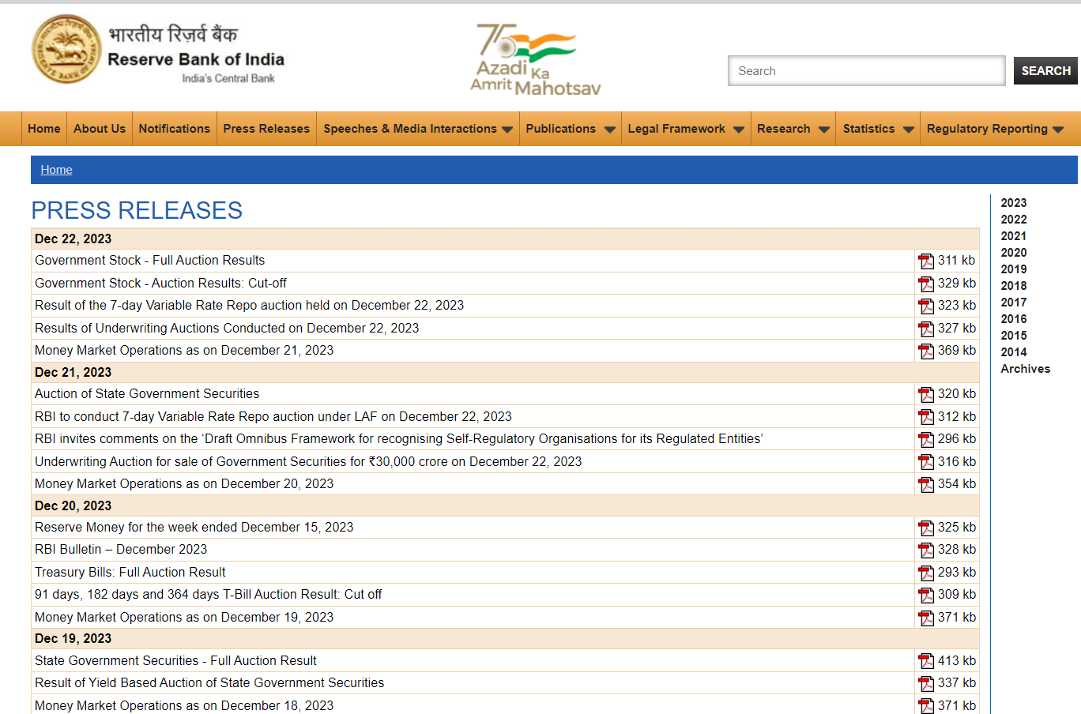Click the Reserve Bank of India logo emblem
The height and width of the screenshot is (714, 1081).
click(66, 49)
